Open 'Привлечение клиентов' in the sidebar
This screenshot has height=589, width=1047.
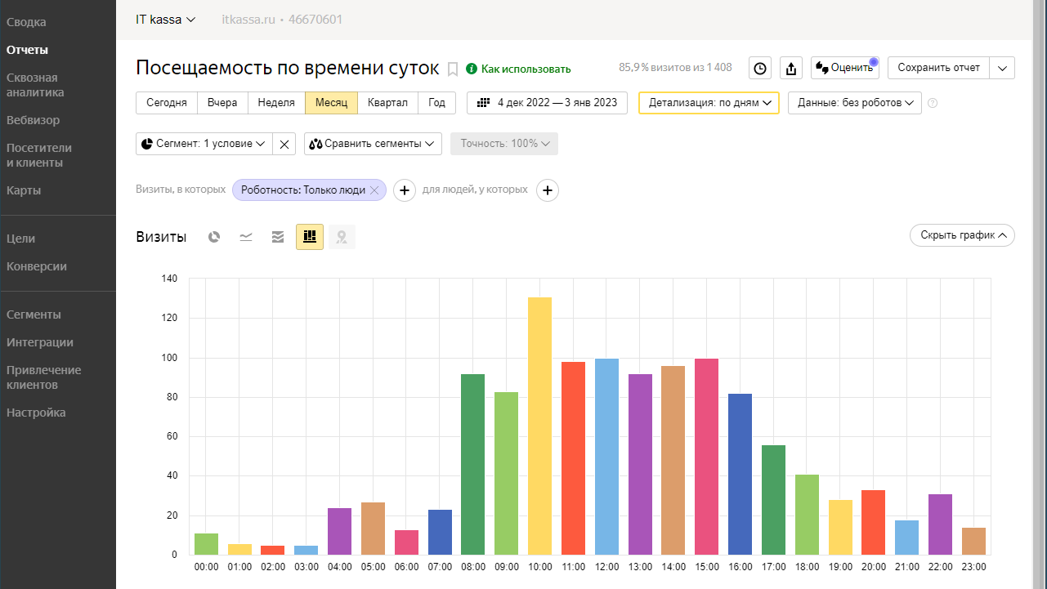point(44,377)
